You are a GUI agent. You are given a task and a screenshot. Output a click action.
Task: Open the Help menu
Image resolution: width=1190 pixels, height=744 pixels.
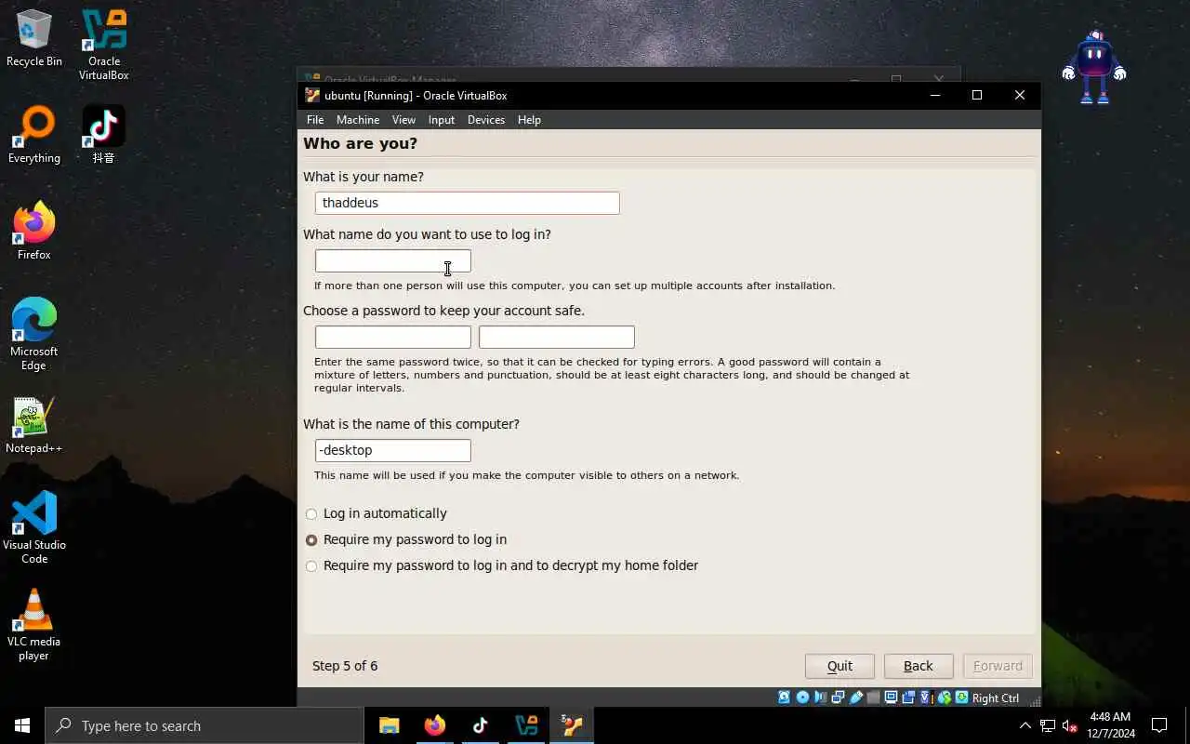pyautogui.click(x=529, y=120)
